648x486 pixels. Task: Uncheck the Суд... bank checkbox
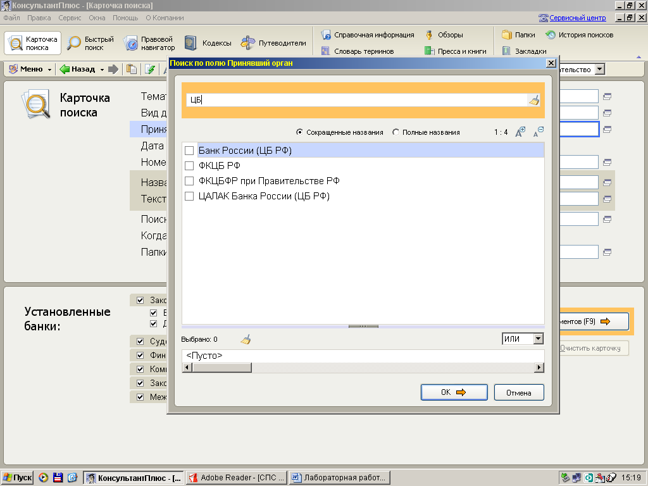[140, 341]
